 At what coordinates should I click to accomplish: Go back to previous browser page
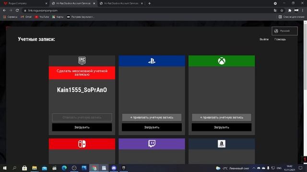(4, 11)
